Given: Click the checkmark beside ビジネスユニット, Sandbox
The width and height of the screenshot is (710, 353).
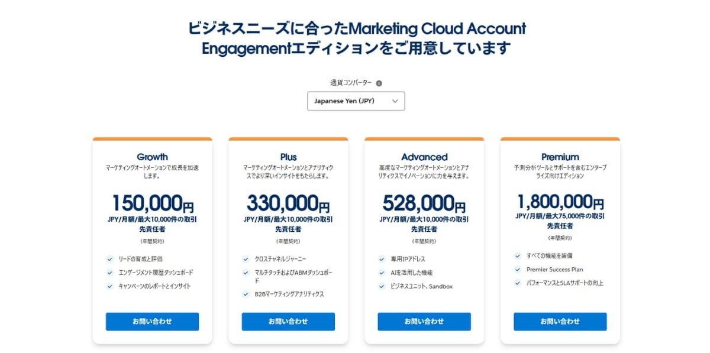Looking at the screenshot, I should pos(382,286).
